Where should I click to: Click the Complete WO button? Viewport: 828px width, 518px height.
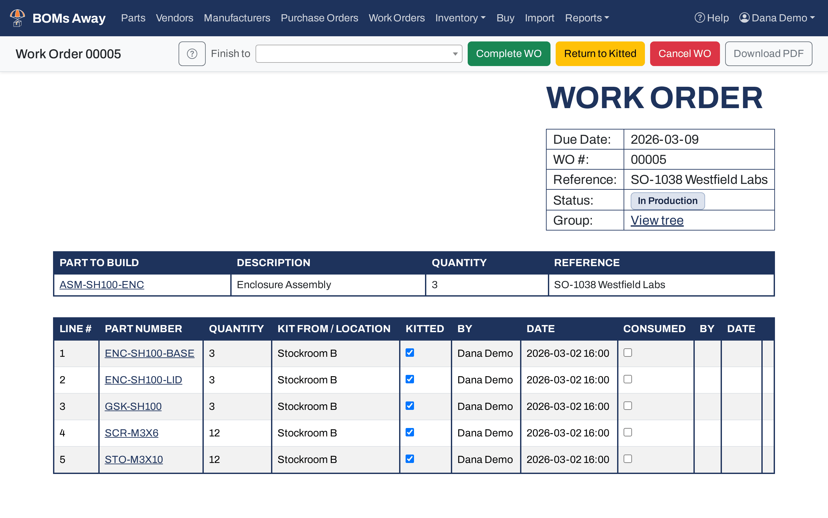click(509, 54)
